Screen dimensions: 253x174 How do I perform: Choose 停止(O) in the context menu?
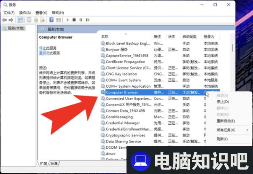click(x=223, y=102)
